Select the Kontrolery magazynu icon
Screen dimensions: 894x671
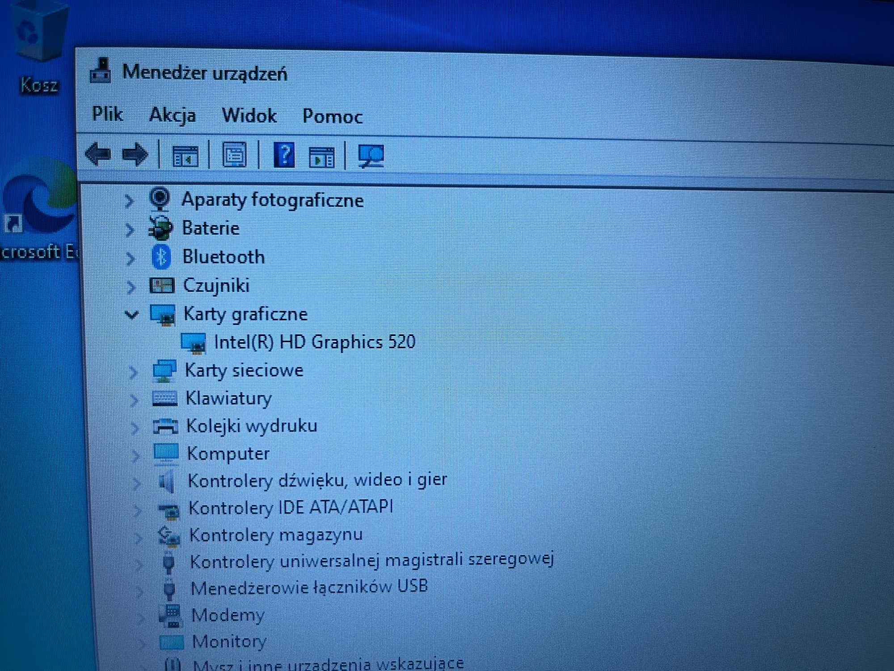coord(169,536)
